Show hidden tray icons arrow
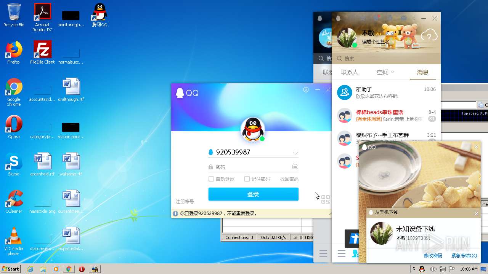This screenshot has height=274, width=488. coord(414,269)
